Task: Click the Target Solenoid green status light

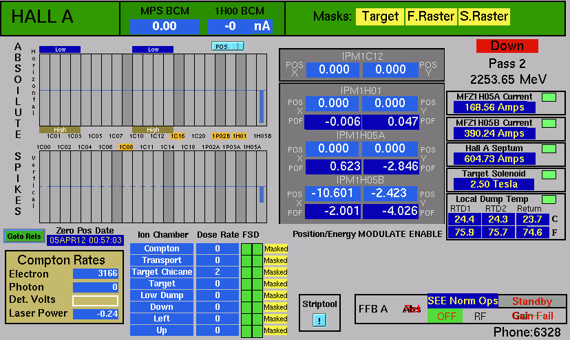Action: 549,174
